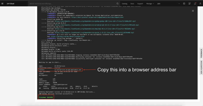This screenshot has width=203, height=106.
Task: Open the hamburger navigation menu
Action: 2,4
